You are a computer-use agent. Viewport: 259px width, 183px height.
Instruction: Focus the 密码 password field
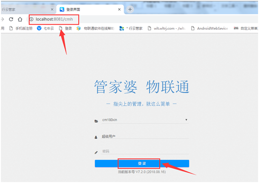tap(145, 151)
